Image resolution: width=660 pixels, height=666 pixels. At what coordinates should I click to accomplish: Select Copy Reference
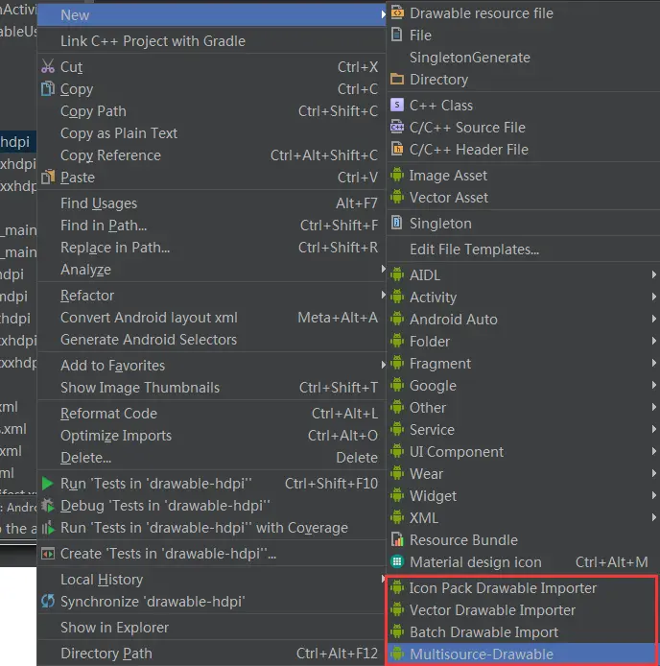click(x=211, y=155)
